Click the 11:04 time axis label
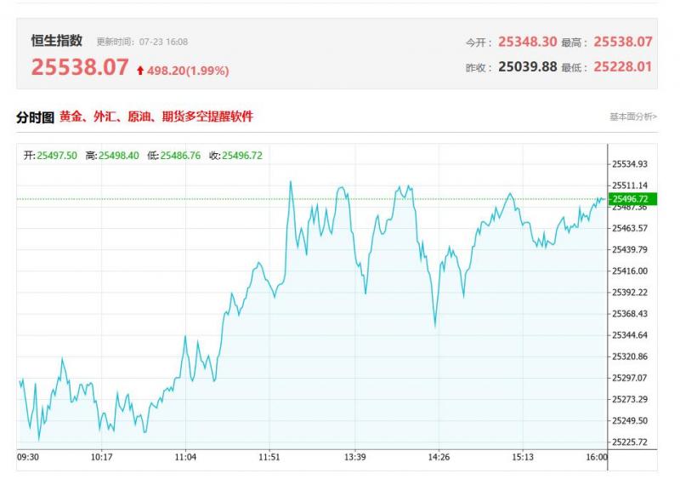680x479 pixels. point(185,457)
